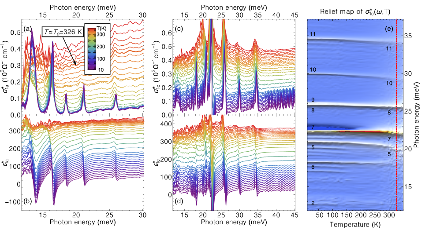Click the 35 tick on relief map right axis
Image resolution: width=425 pixels, height=230 pixels.
pos(408,36)
